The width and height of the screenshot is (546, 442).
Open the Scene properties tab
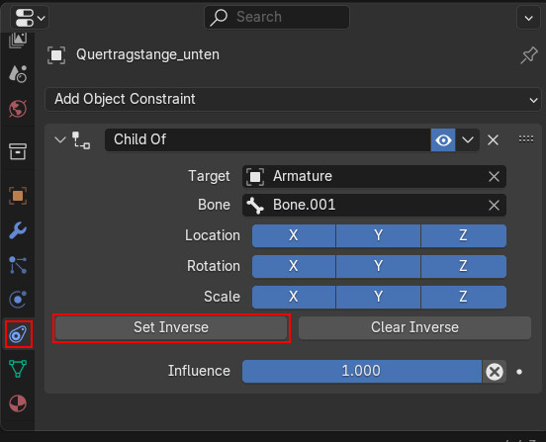tap(18, 74)
